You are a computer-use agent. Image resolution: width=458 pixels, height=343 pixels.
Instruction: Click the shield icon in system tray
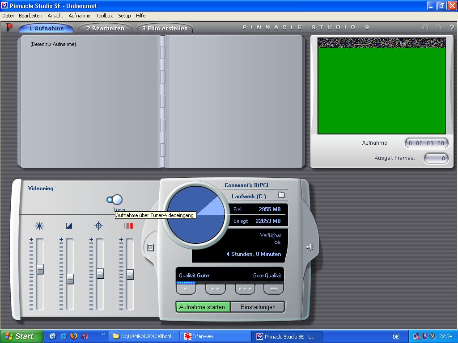click(425, 336)
